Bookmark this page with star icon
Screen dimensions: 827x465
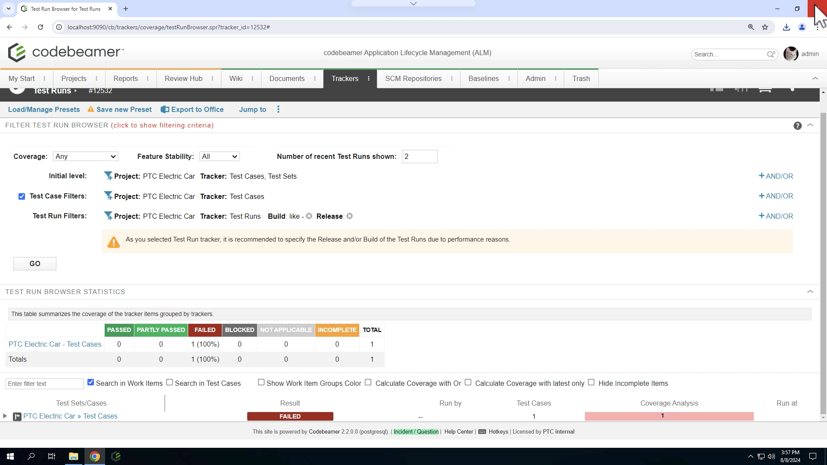point(765,27)
